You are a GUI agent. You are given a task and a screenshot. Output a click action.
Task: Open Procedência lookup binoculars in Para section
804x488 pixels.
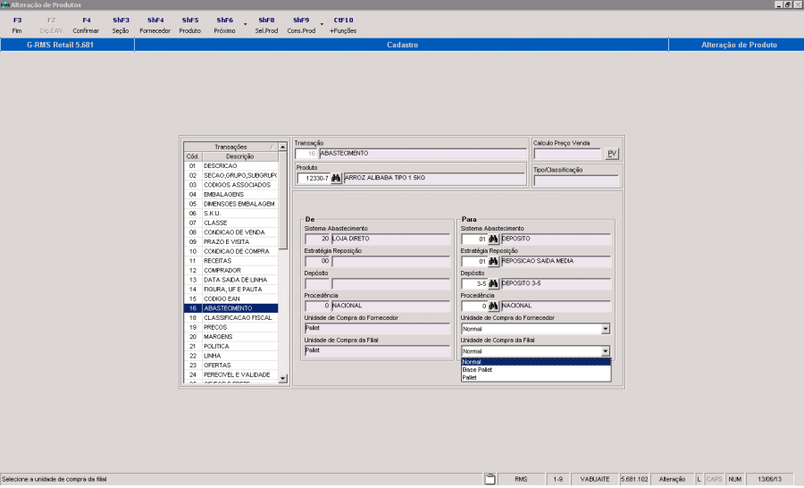pyautogui.click(x=492, y=306)
